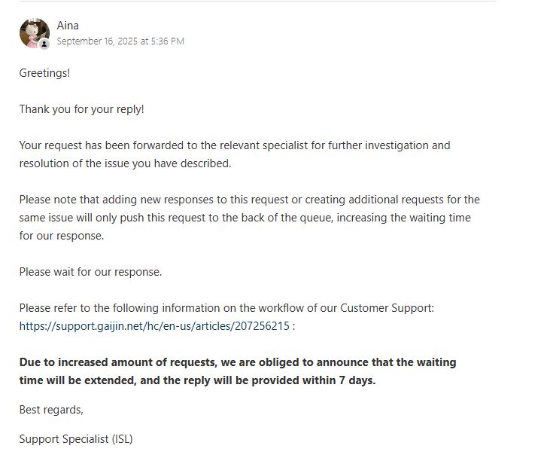
Task: Click the 'Please wait for our response.' line
Action: [x=90, y=272]
